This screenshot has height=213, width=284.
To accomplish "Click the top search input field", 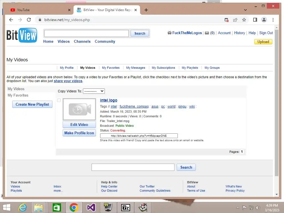I will click(87, 33).
